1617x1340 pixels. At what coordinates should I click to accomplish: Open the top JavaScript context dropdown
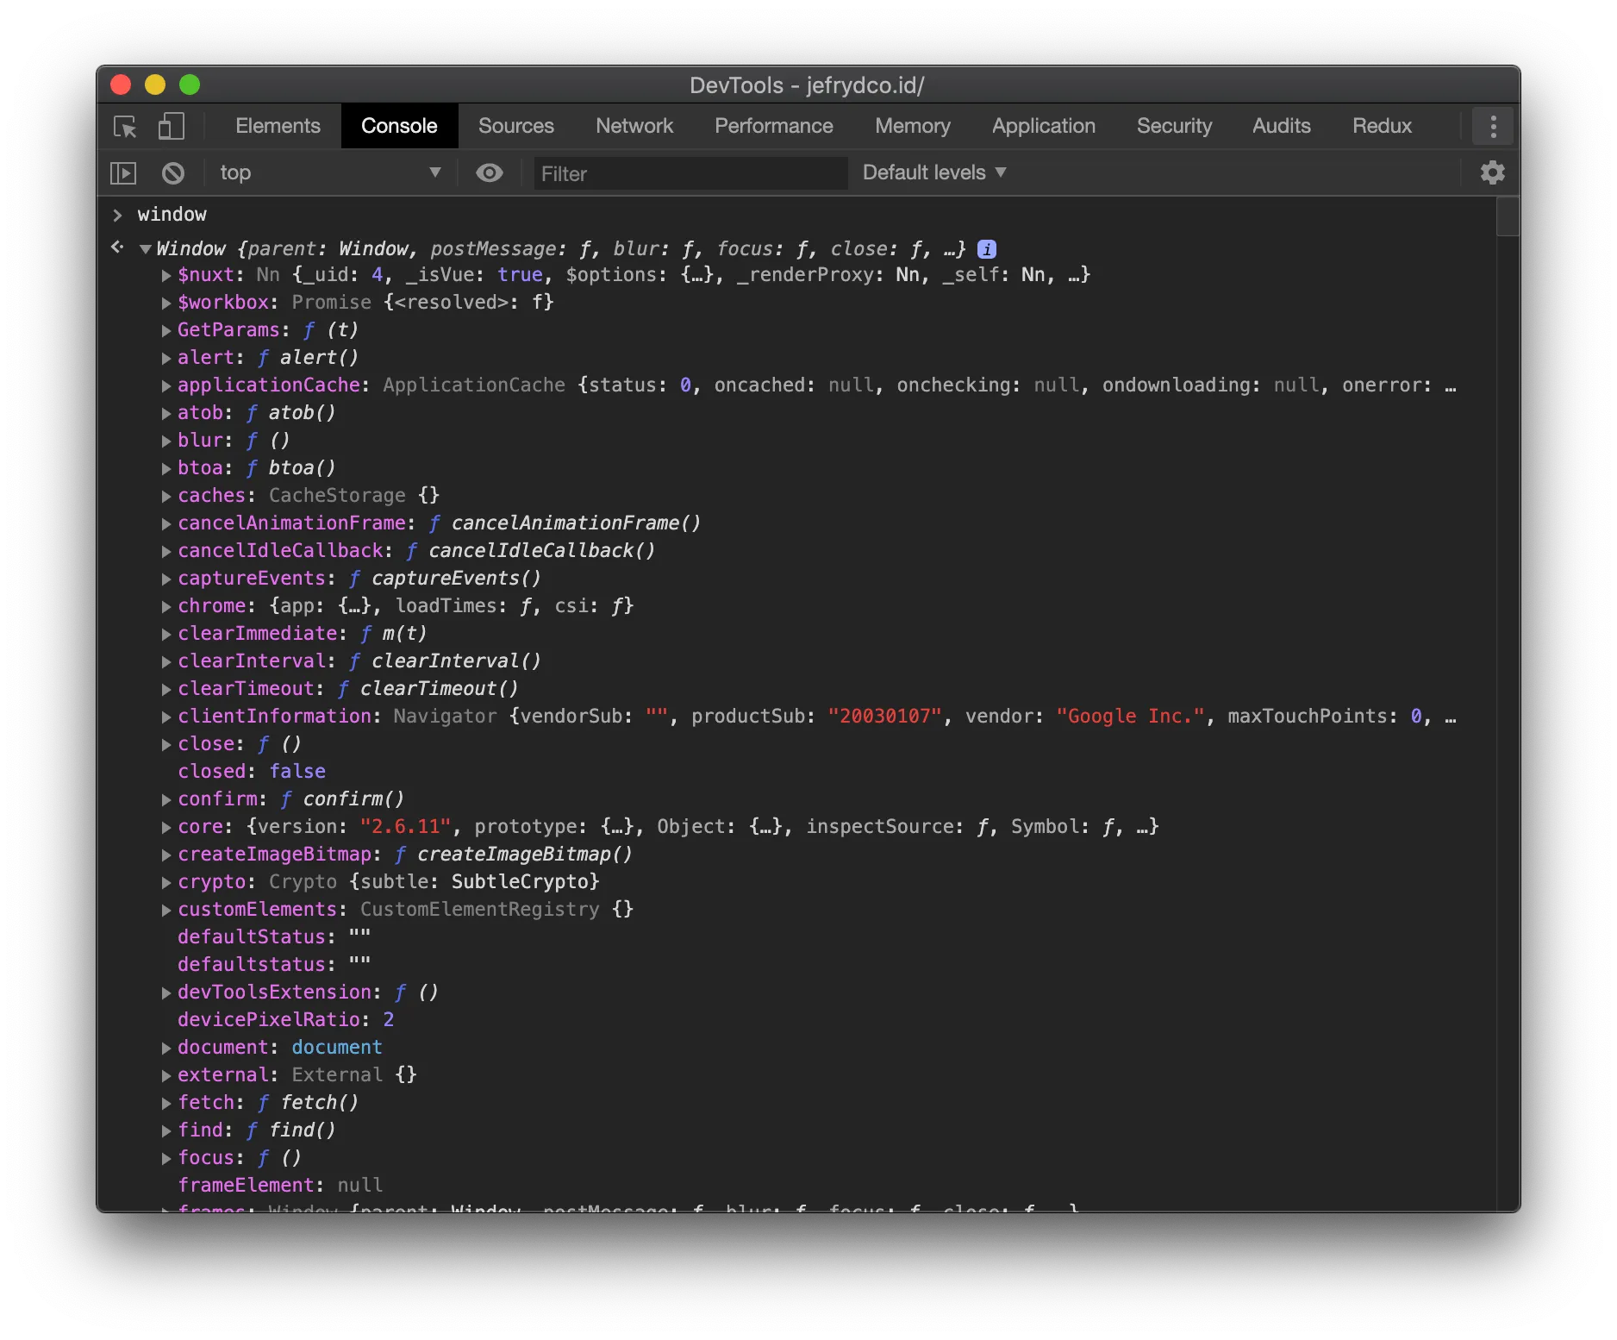(x=329, y=173)
